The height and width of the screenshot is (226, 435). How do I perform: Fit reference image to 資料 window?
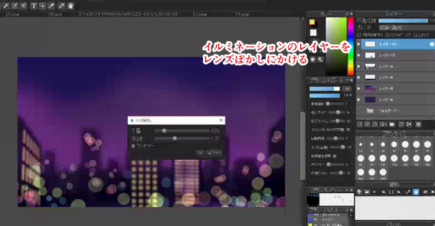click(x=391, y=192)
